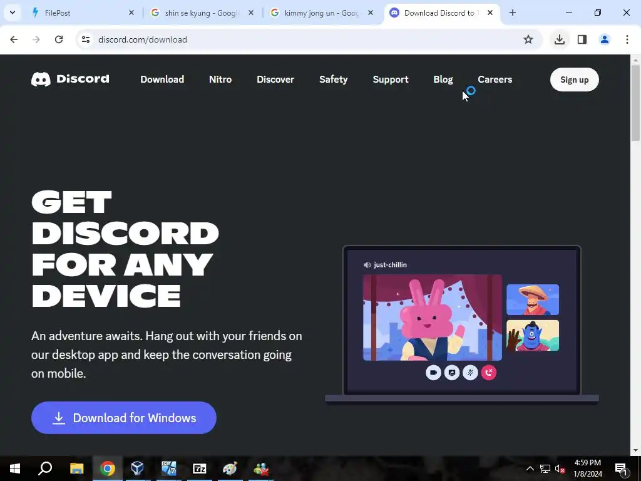
Task: Toggle the Chrome side panel
Action: (582, 39)
